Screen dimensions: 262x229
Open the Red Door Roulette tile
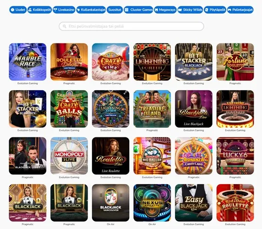pyautogui.click(x=235, y=203)
